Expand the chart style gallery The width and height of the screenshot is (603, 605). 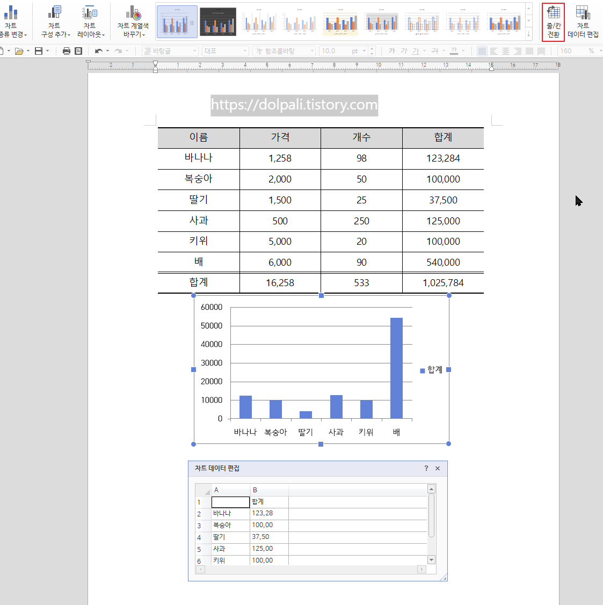click(x=529, y=34)
